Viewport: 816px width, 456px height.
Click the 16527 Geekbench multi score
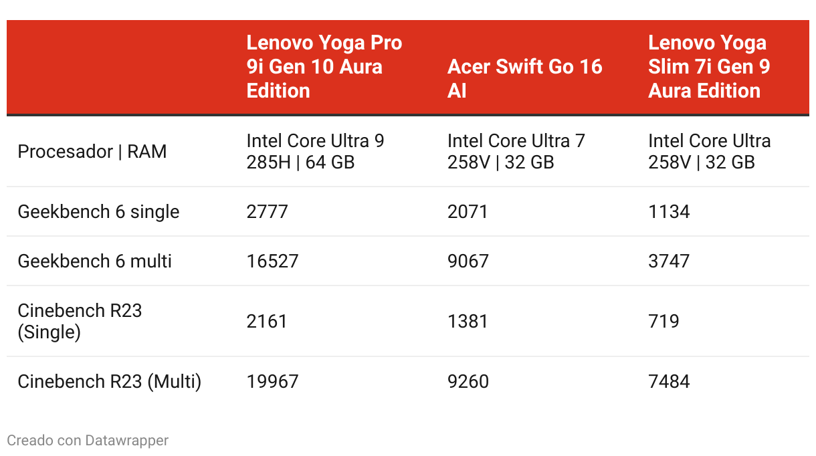pos(272,261)
